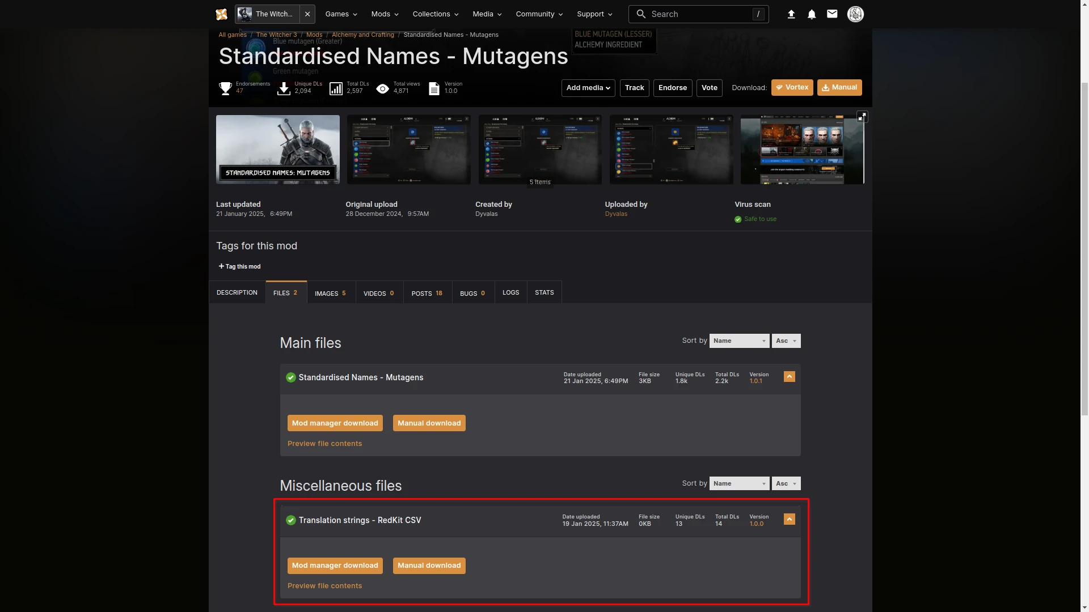Click the upload icon in header
The height and width of the screenshot is (612, 1089).
[791, 14]
